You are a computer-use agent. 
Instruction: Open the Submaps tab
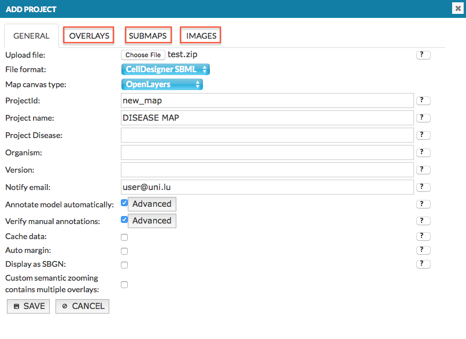[x=147, y=36]
